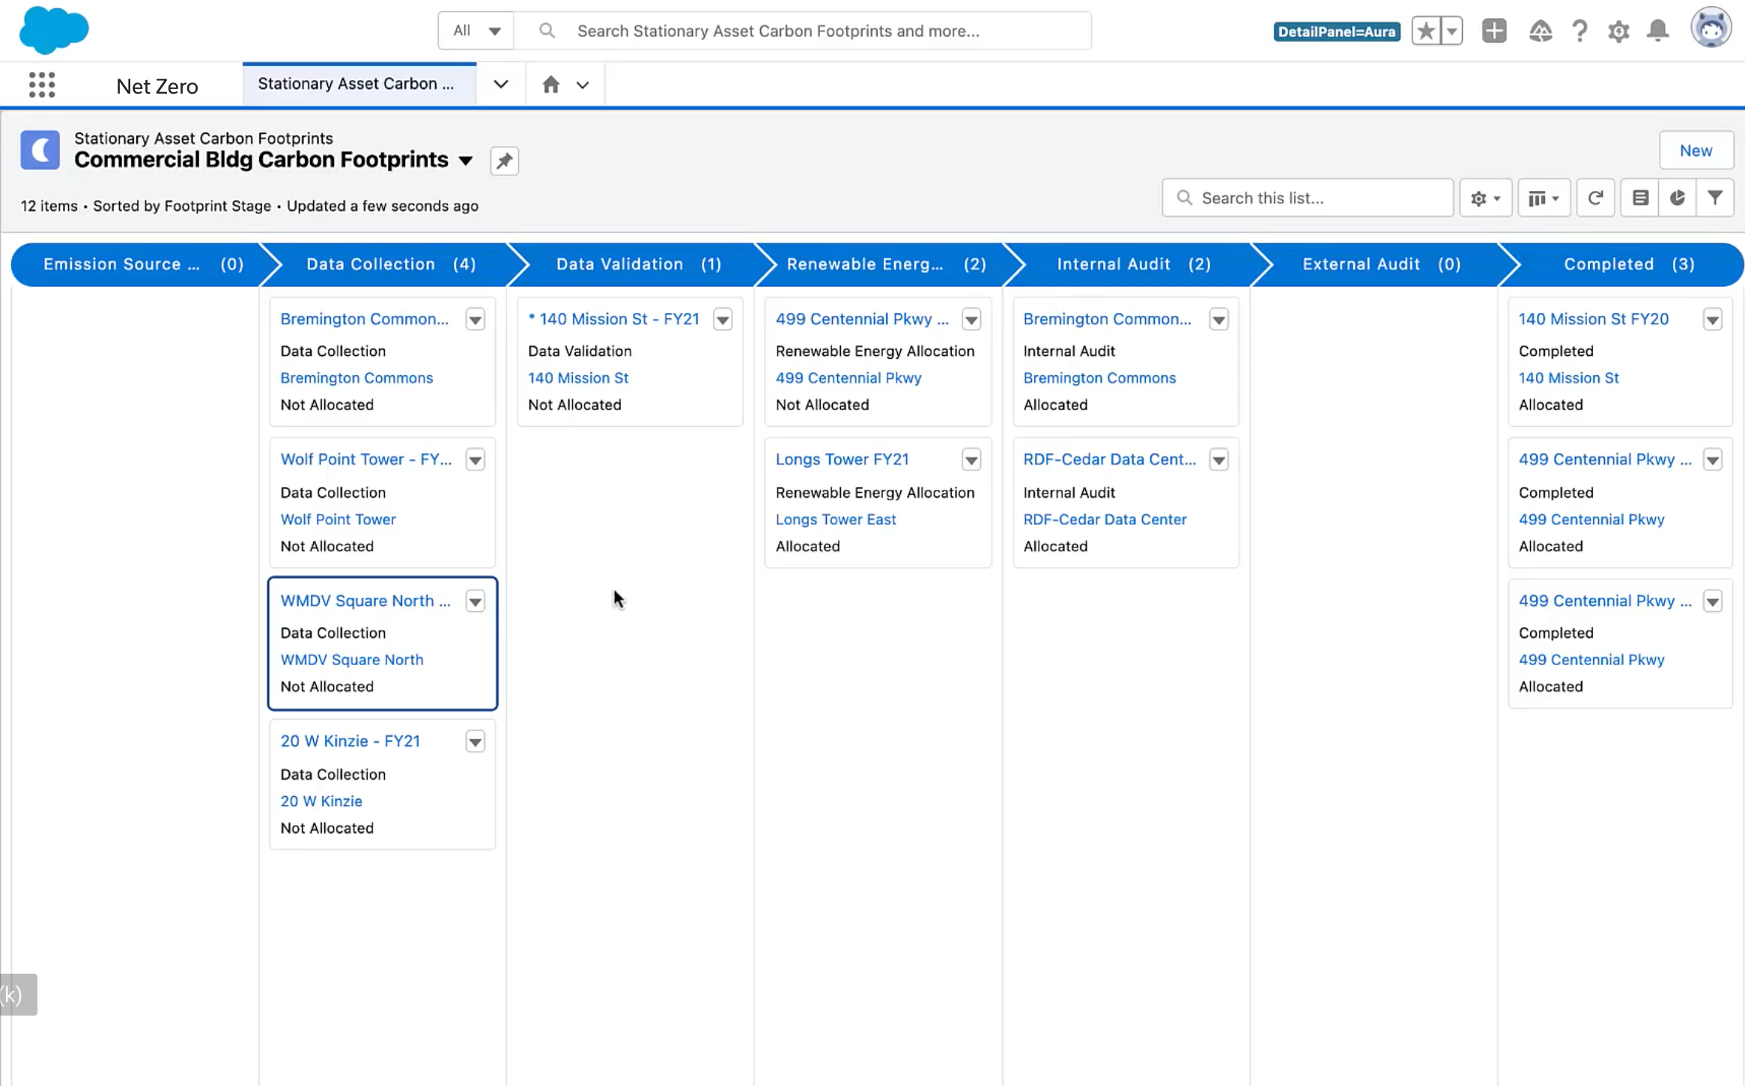Click the '12 items' list summary text
This screenshot has width=1745, height=1086.
[x=49, y=206]
